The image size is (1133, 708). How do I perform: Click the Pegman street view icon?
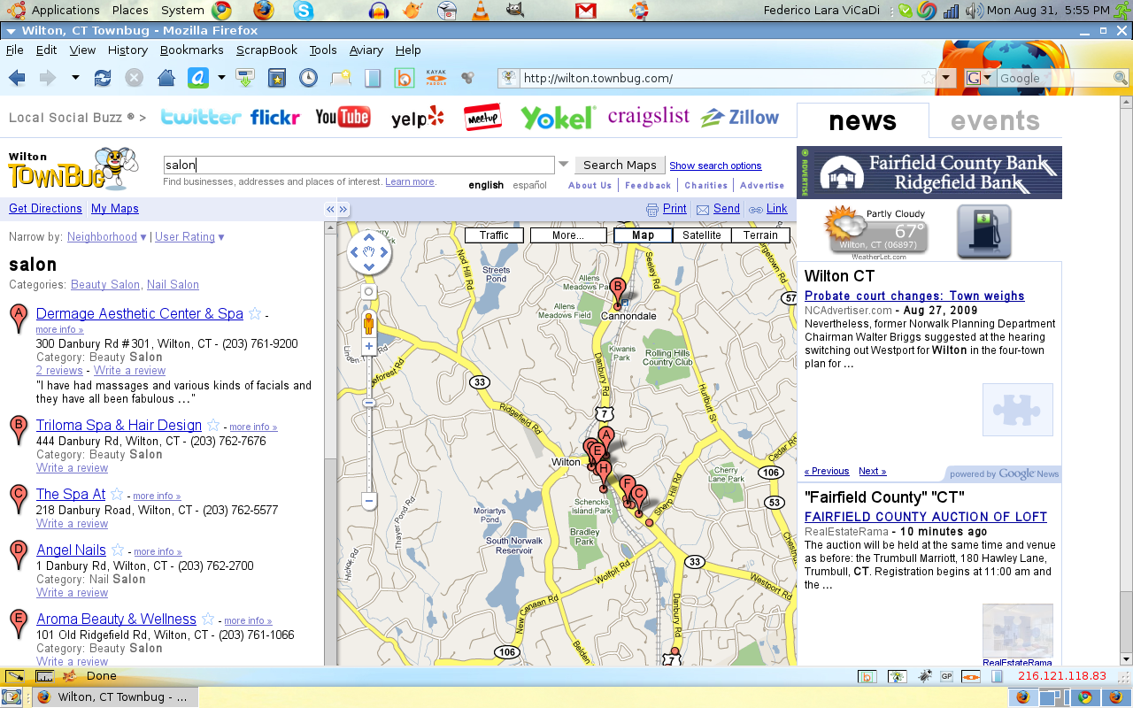(369, 324)
